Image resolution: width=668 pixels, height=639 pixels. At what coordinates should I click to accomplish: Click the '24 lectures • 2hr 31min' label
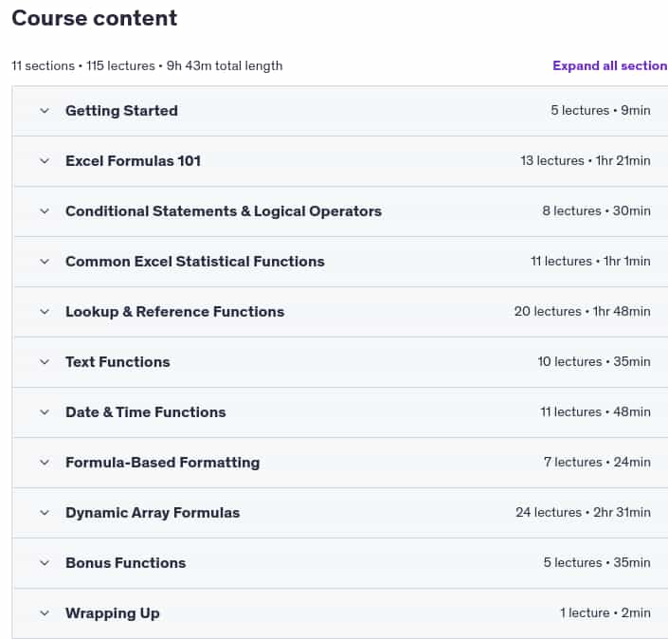583,512
